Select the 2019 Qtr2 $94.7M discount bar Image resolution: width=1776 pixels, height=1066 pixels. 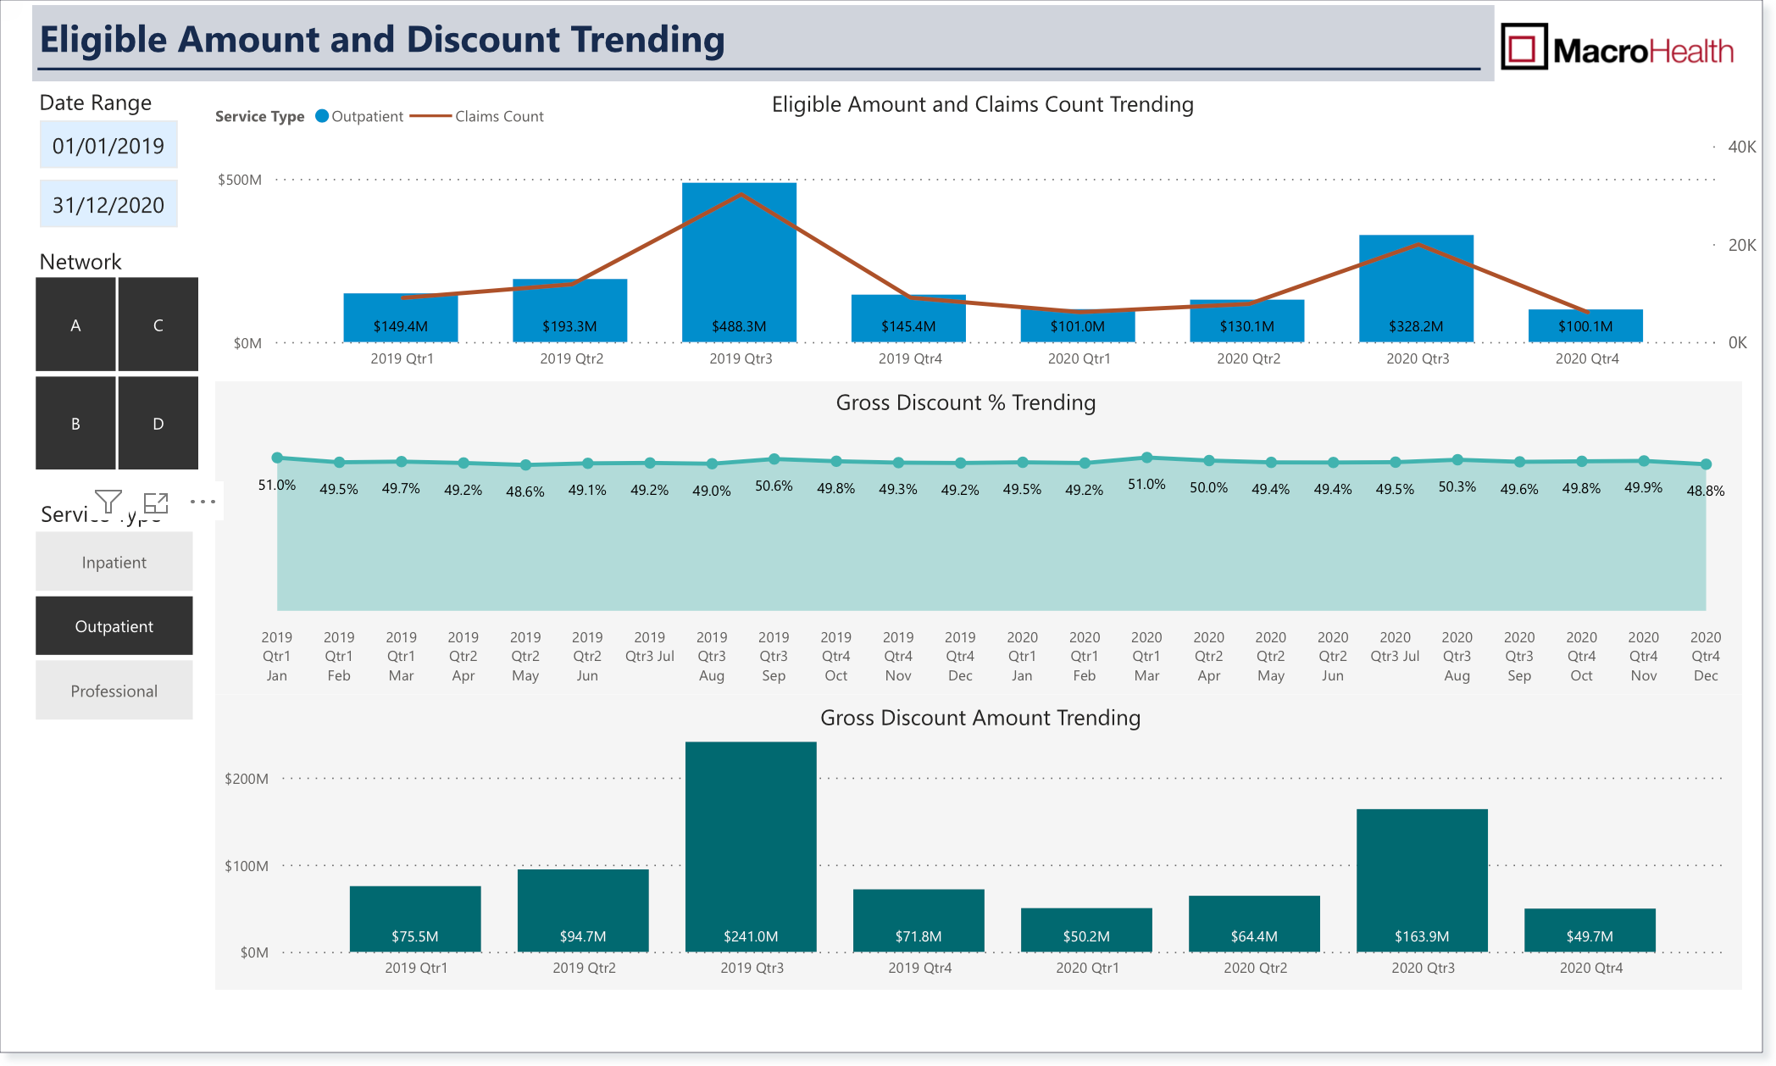pyautogui.click(x=583, y=911)
